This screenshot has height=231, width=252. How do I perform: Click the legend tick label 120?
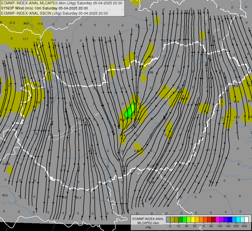pos(220,226)
